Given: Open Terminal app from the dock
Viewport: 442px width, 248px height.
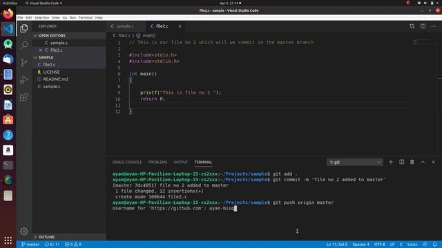Looking at the screenshot, I should (x=8, y=165).
